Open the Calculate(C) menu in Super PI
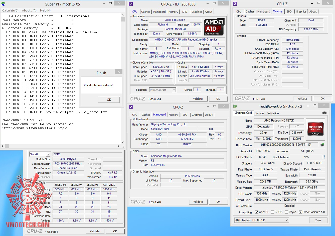Screen dimensions: 335x236 pyautogui.click(x=10, y=10)
